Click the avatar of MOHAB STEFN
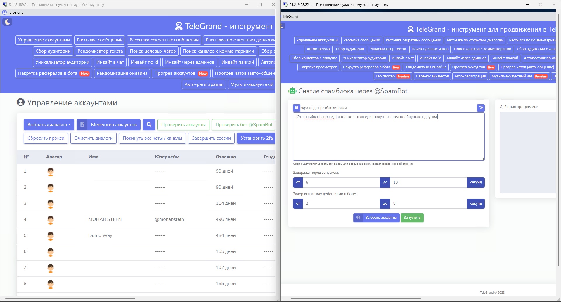 tap(51, 220)
